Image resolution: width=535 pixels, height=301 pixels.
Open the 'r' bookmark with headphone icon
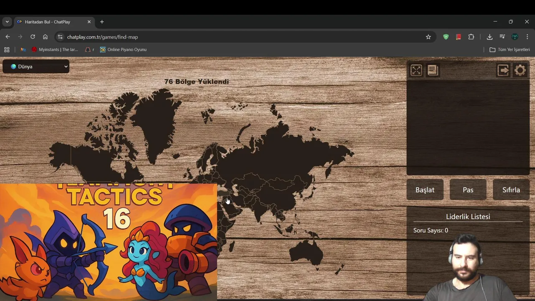(90, 49)
